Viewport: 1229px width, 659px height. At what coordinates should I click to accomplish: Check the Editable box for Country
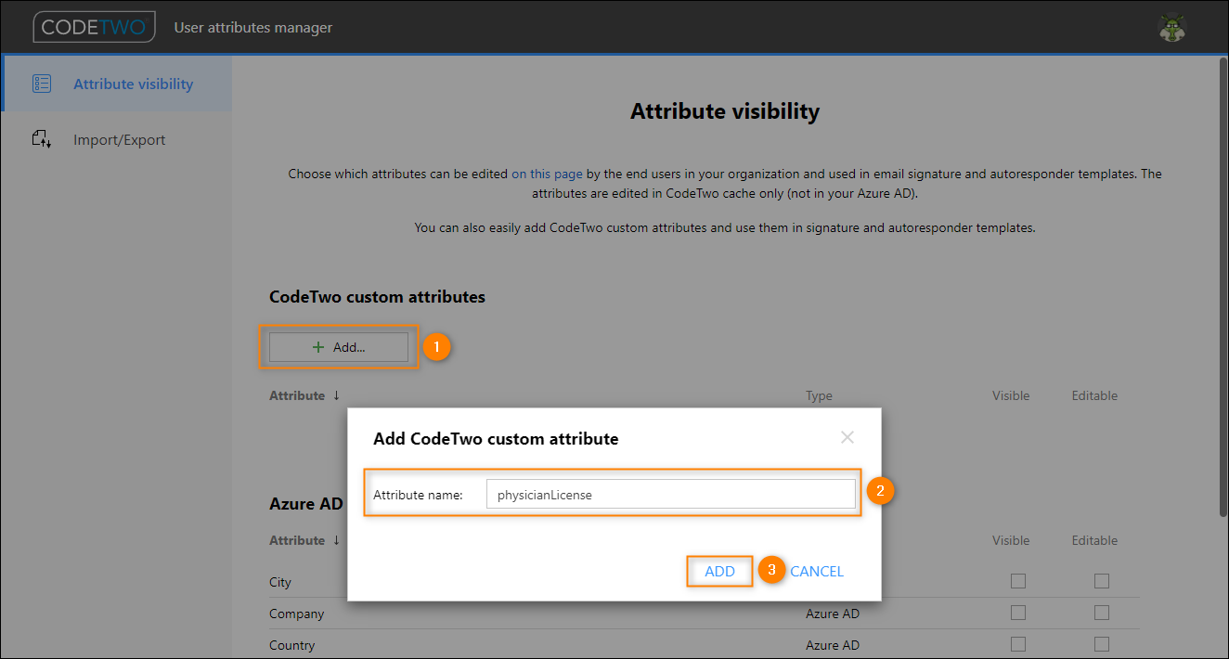point(1102,644)
